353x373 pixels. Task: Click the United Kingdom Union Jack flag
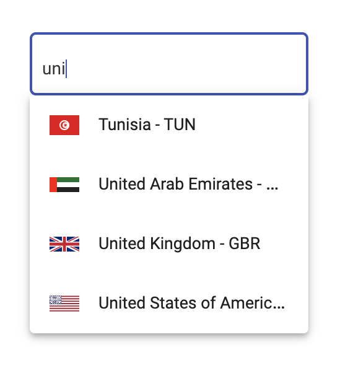[64, 244]
